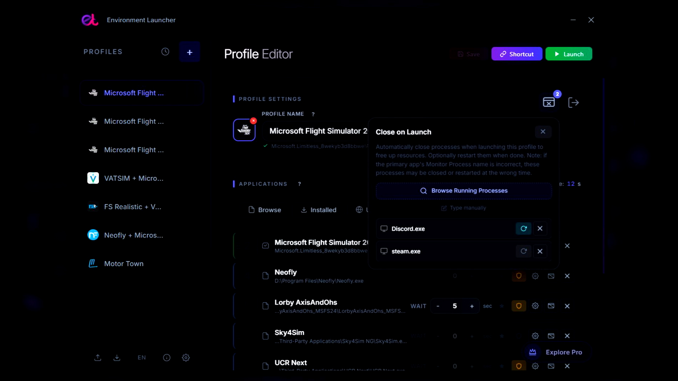Increase Lorby AxisAndOhs wait time

point(472,306)
